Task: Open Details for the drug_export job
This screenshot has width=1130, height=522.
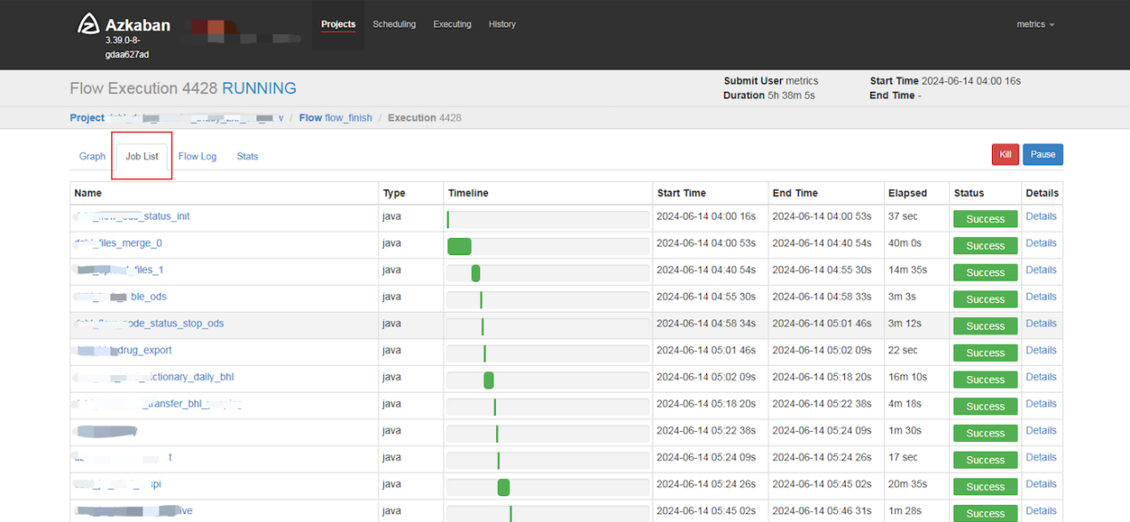Action: [x=1041, y=350]
